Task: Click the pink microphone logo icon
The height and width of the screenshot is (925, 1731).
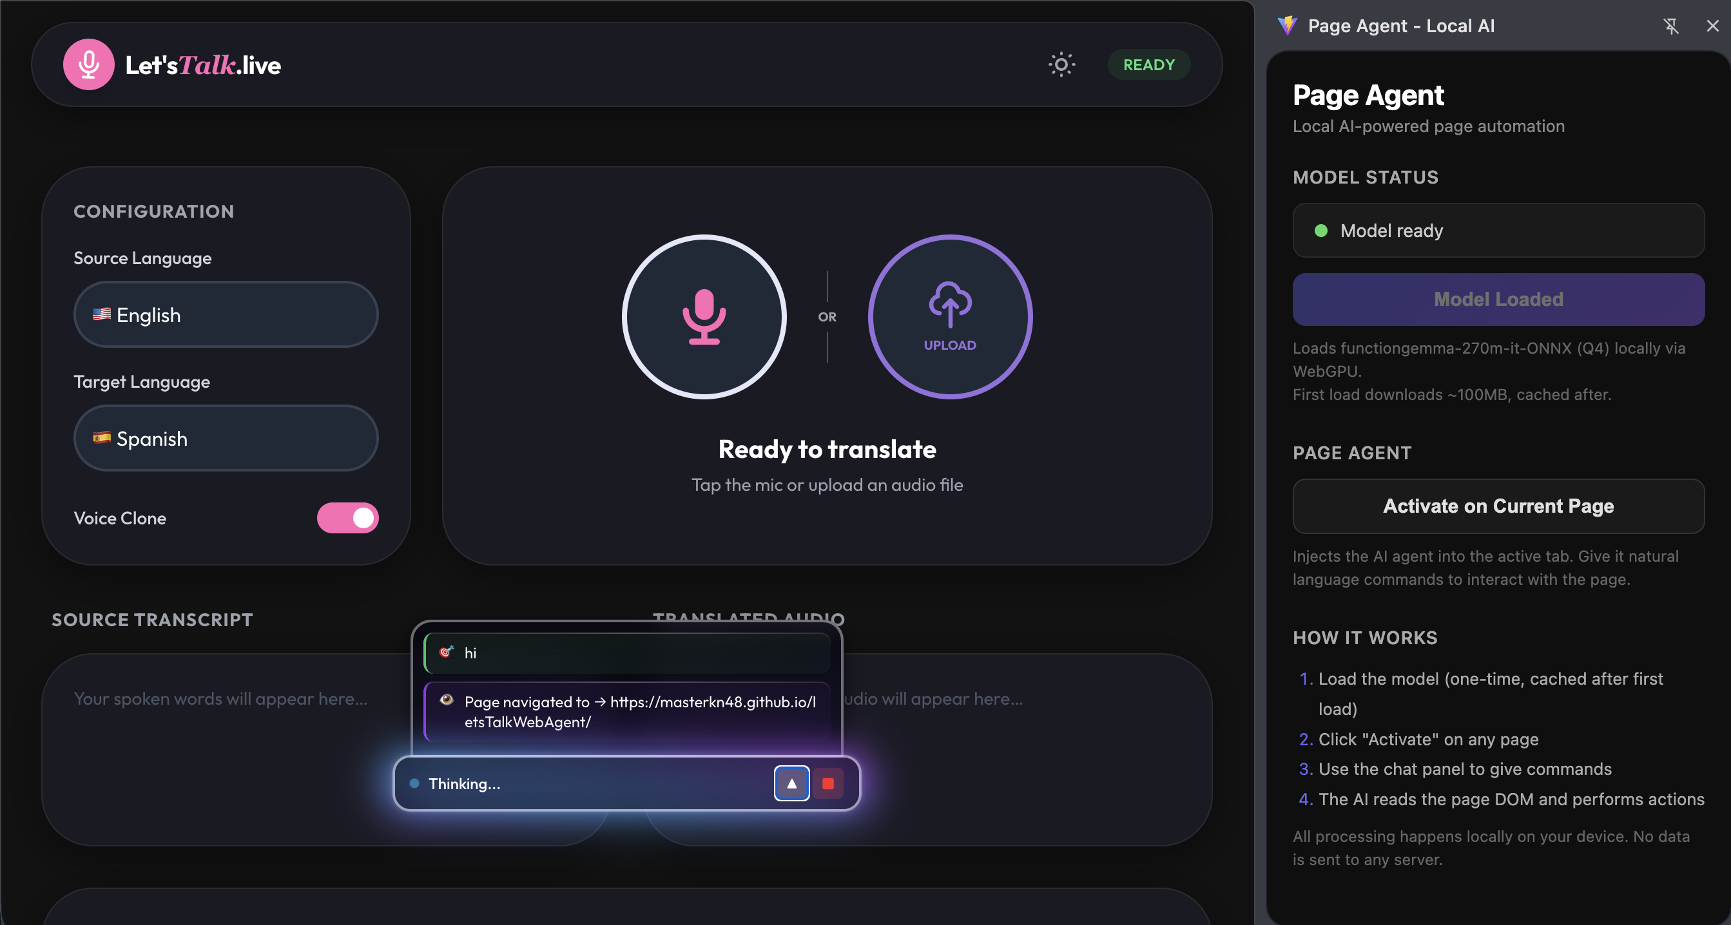Action: point(89,64)
